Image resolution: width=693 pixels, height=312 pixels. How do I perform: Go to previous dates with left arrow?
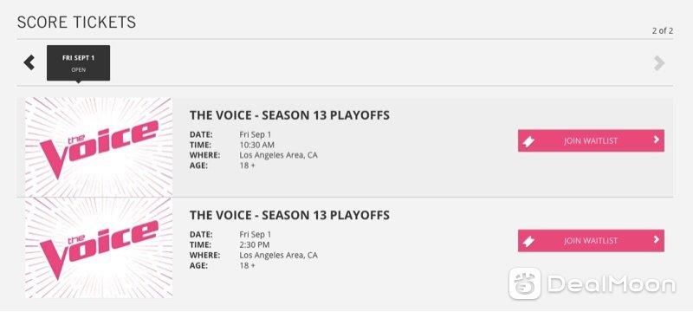point(29,62)
